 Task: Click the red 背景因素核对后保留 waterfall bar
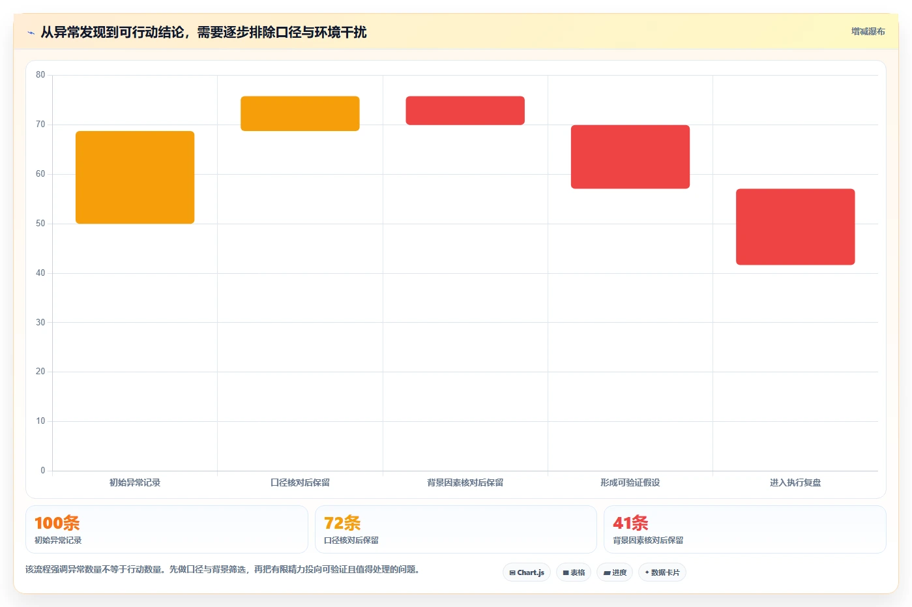465,111
